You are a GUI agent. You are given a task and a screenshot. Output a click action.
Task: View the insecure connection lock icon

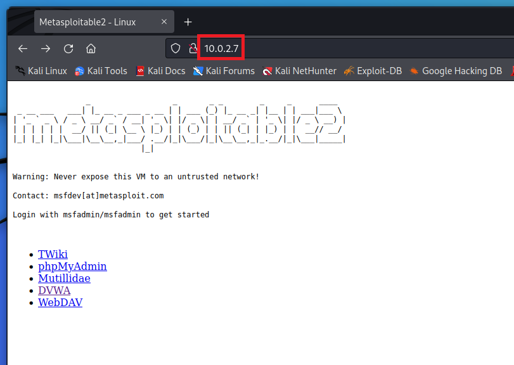point(193,49)
